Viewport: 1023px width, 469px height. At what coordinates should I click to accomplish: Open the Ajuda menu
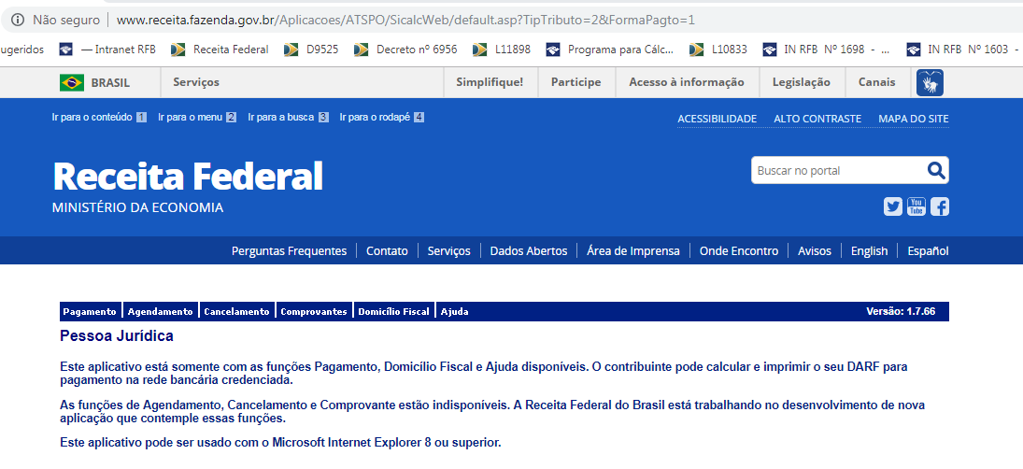455,312
